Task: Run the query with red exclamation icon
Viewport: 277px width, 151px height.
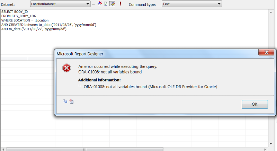Action: tap(120, 3)
